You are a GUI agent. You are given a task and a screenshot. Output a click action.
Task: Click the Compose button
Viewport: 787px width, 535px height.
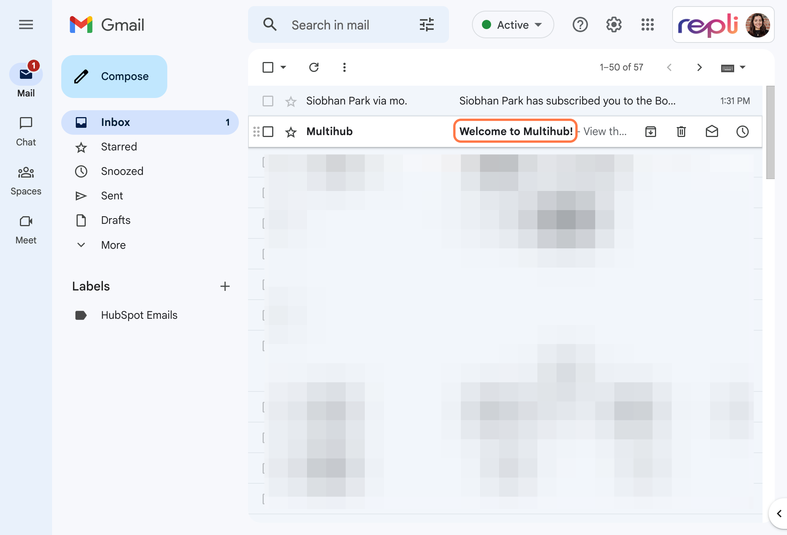click(x=114, y=77)
